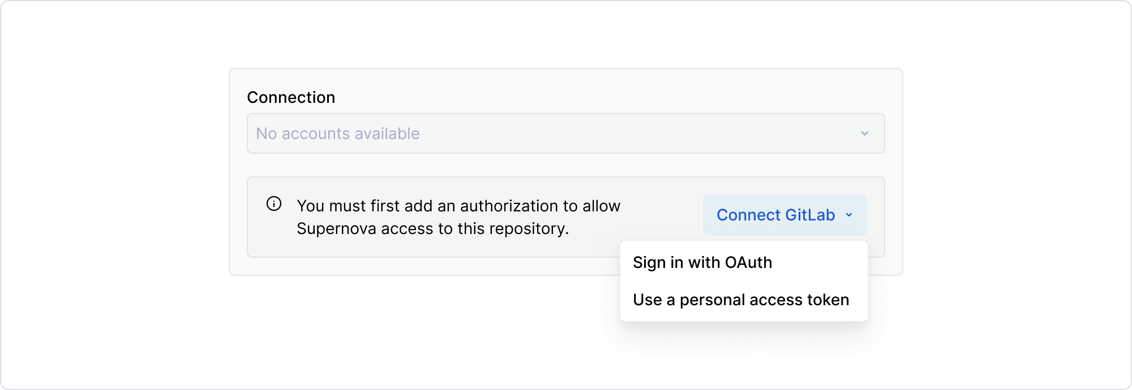Click the down arrow inside the Connection selector
This screenshot has height=390, width=1132.
coord(864,133)
